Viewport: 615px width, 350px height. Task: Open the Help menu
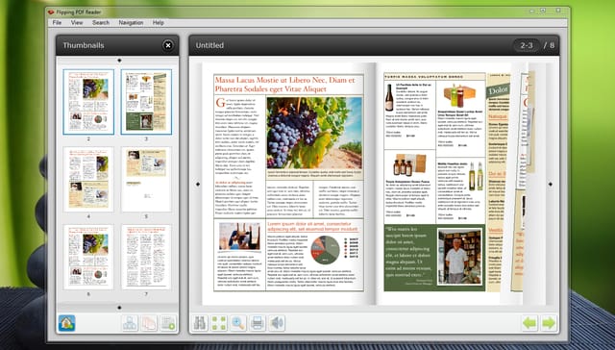point(158,23)
